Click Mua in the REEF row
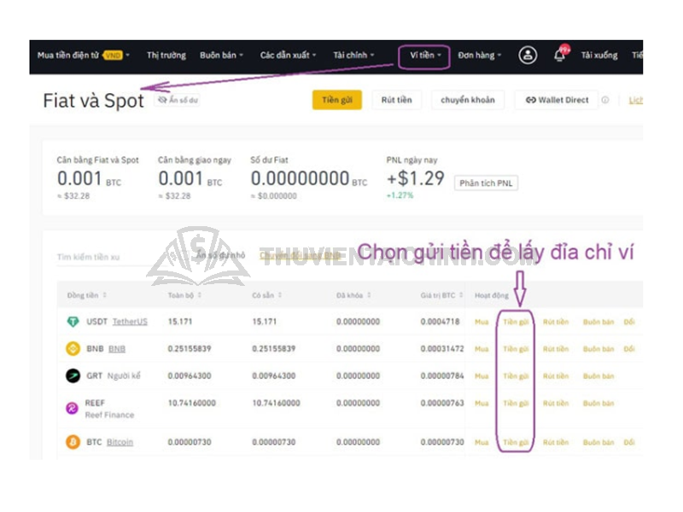Viewport: 683px width, 512px height. (x=482, y=403)
